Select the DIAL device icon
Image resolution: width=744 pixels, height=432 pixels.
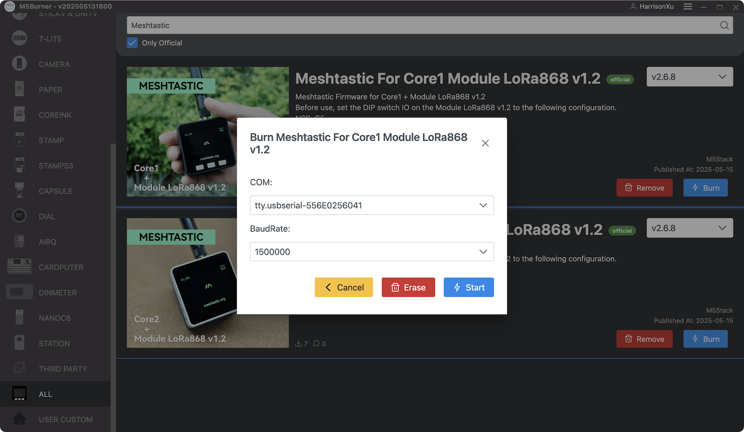[19, 216]
